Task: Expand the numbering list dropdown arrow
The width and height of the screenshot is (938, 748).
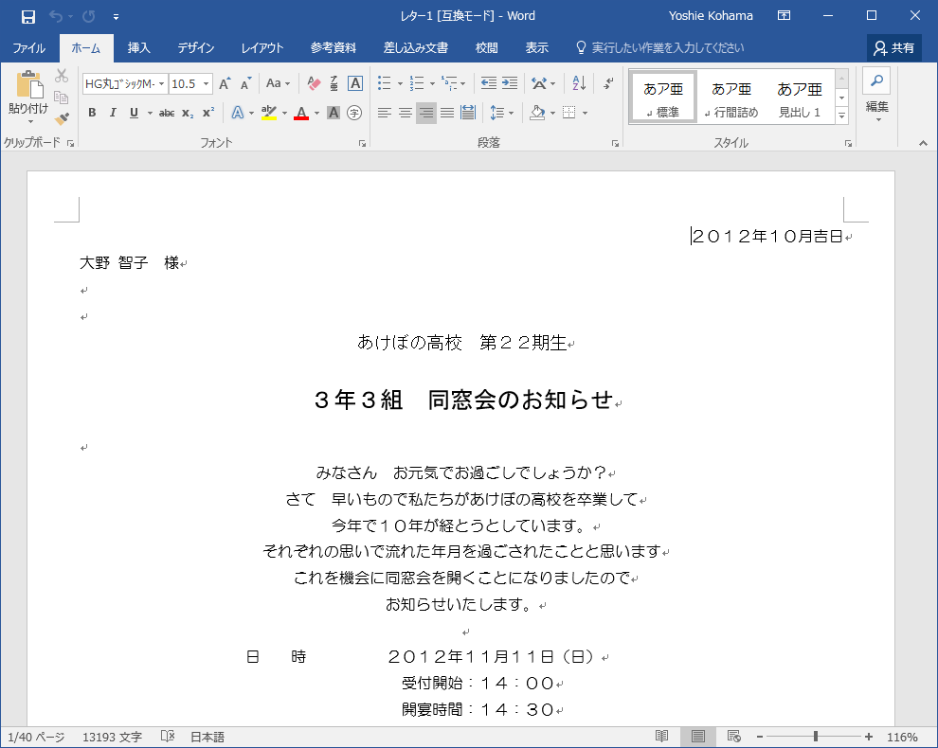Action: point(432,83)
